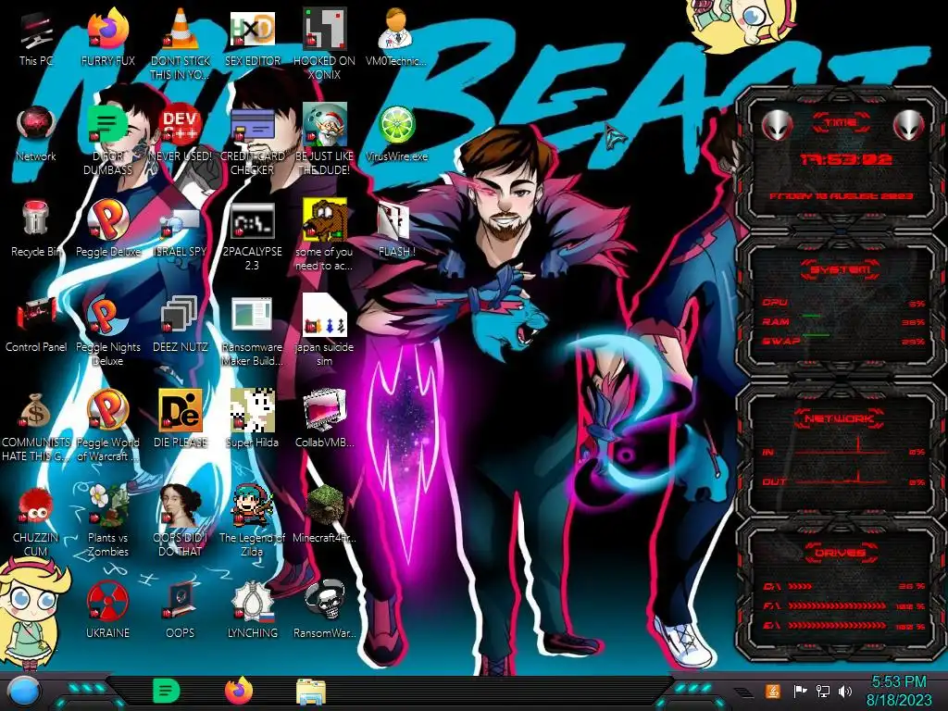This screenshot has height=711, width=948.
Task: Open the DEEZ NUTZ stacked-windows shortcut
Action: (x=181, y=323)
